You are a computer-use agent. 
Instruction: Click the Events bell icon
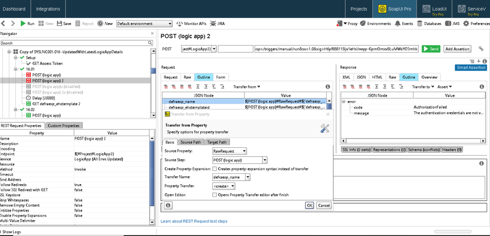coord(397,24)
